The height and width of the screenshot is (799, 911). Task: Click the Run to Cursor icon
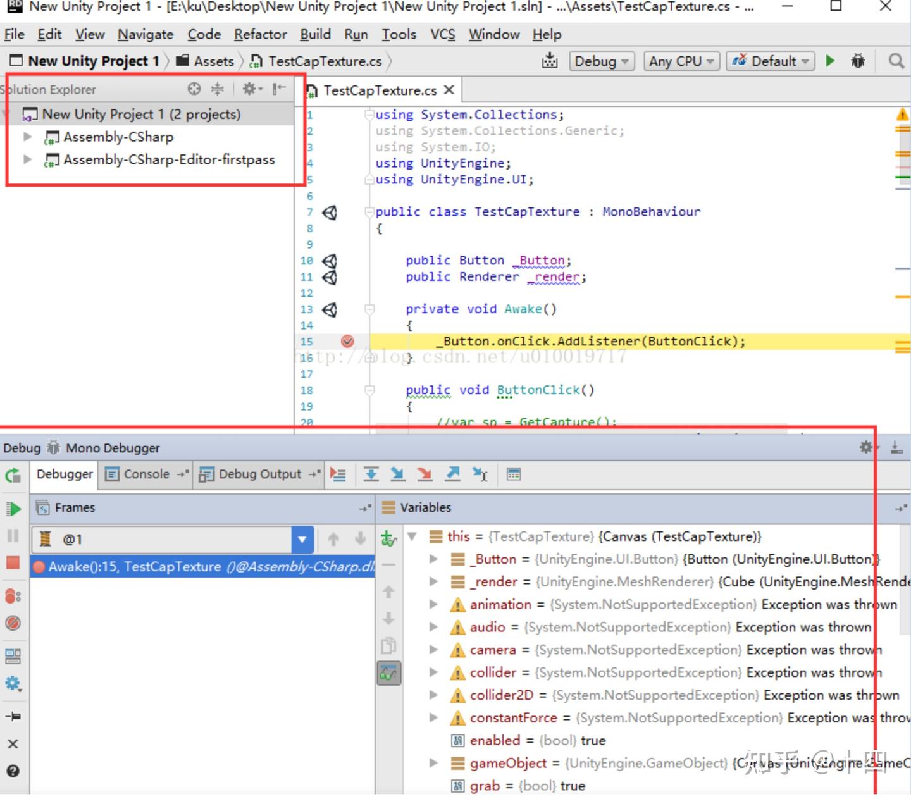(480, 474)
